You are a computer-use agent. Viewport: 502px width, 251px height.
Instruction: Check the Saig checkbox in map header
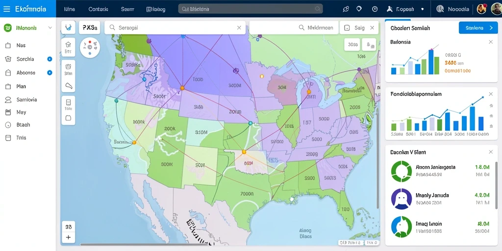[x=347, y=28]
